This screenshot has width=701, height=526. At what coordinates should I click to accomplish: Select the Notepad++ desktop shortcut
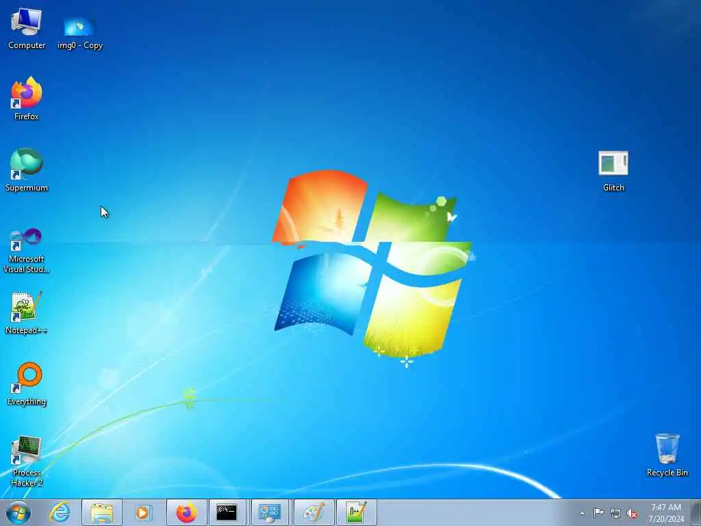tap(27, 313)
